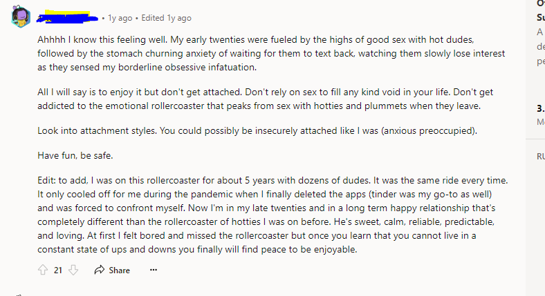545x296 pixels.
Task: Open the three-dot more options menu
Action: (154, 270)
